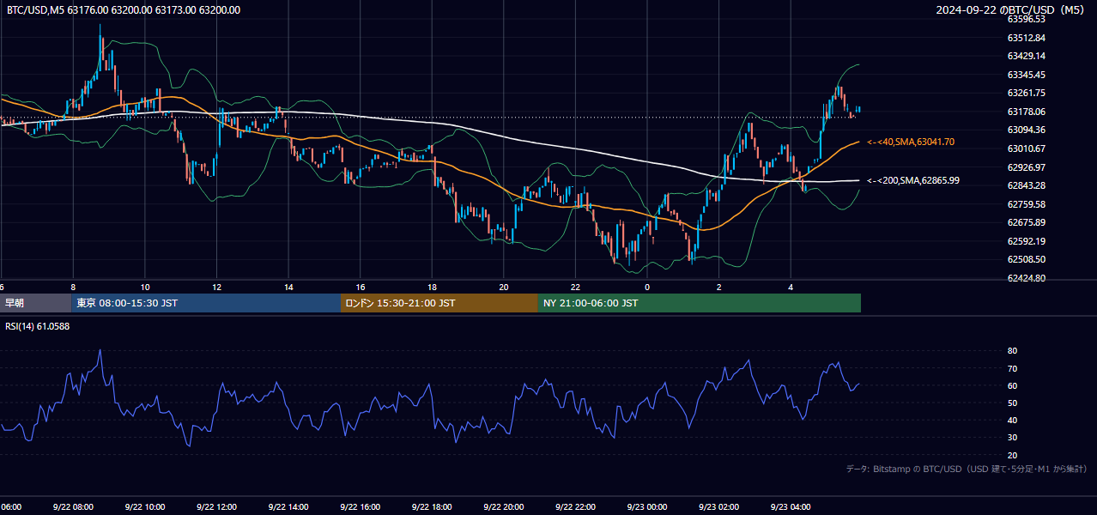Select price level 63261.75 on the axis
The width and height of the screenshot is (1097, 515).
coord(1026,93)
